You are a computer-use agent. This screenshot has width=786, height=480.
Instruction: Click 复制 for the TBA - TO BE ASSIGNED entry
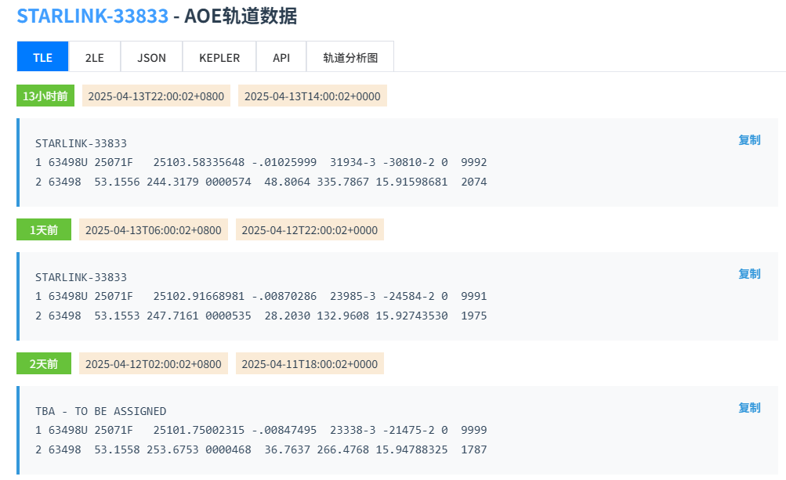(x=749, y=408)
